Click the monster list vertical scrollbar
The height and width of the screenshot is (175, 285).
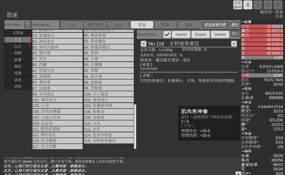135,127
